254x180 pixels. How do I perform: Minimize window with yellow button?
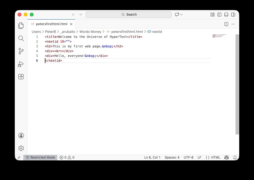click(x=26, y=15)
